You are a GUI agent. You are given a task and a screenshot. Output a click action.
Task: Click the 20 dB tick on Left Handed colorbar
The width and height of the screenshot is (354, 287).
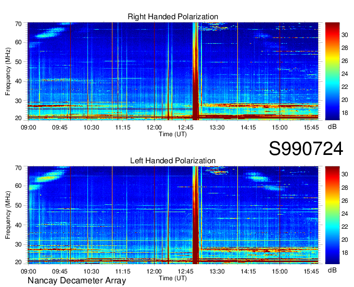345,240
